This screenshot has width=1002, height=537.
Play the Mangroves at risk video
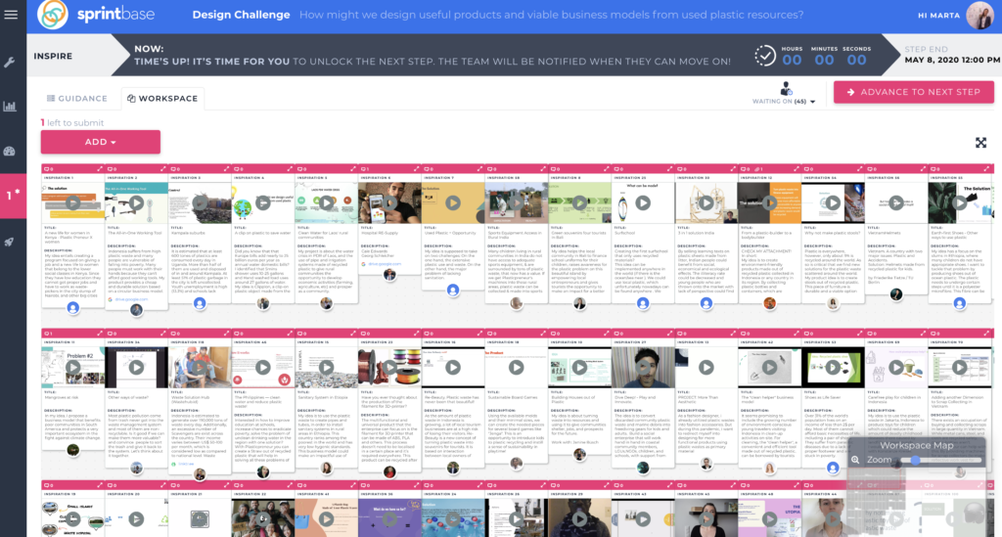point(72,367)
